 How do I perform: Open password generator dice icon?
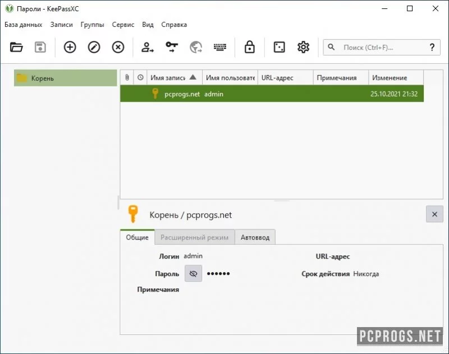pos(279,47)
